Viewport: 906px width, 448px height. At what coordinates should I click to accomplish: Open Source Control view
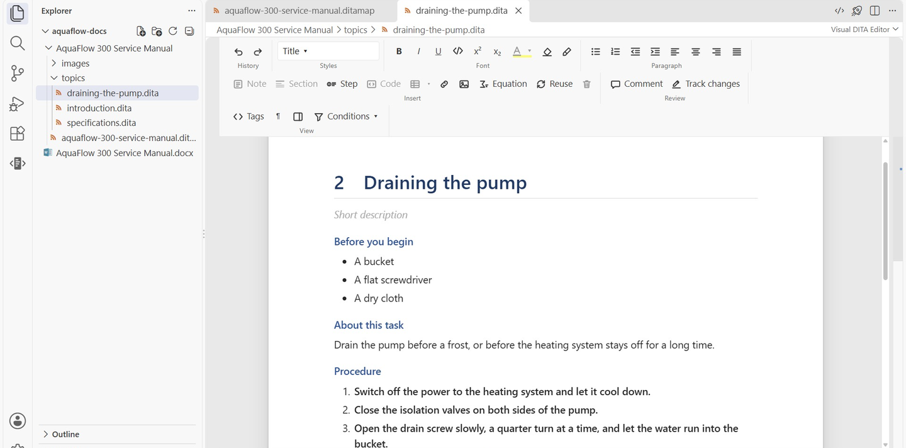18,73
